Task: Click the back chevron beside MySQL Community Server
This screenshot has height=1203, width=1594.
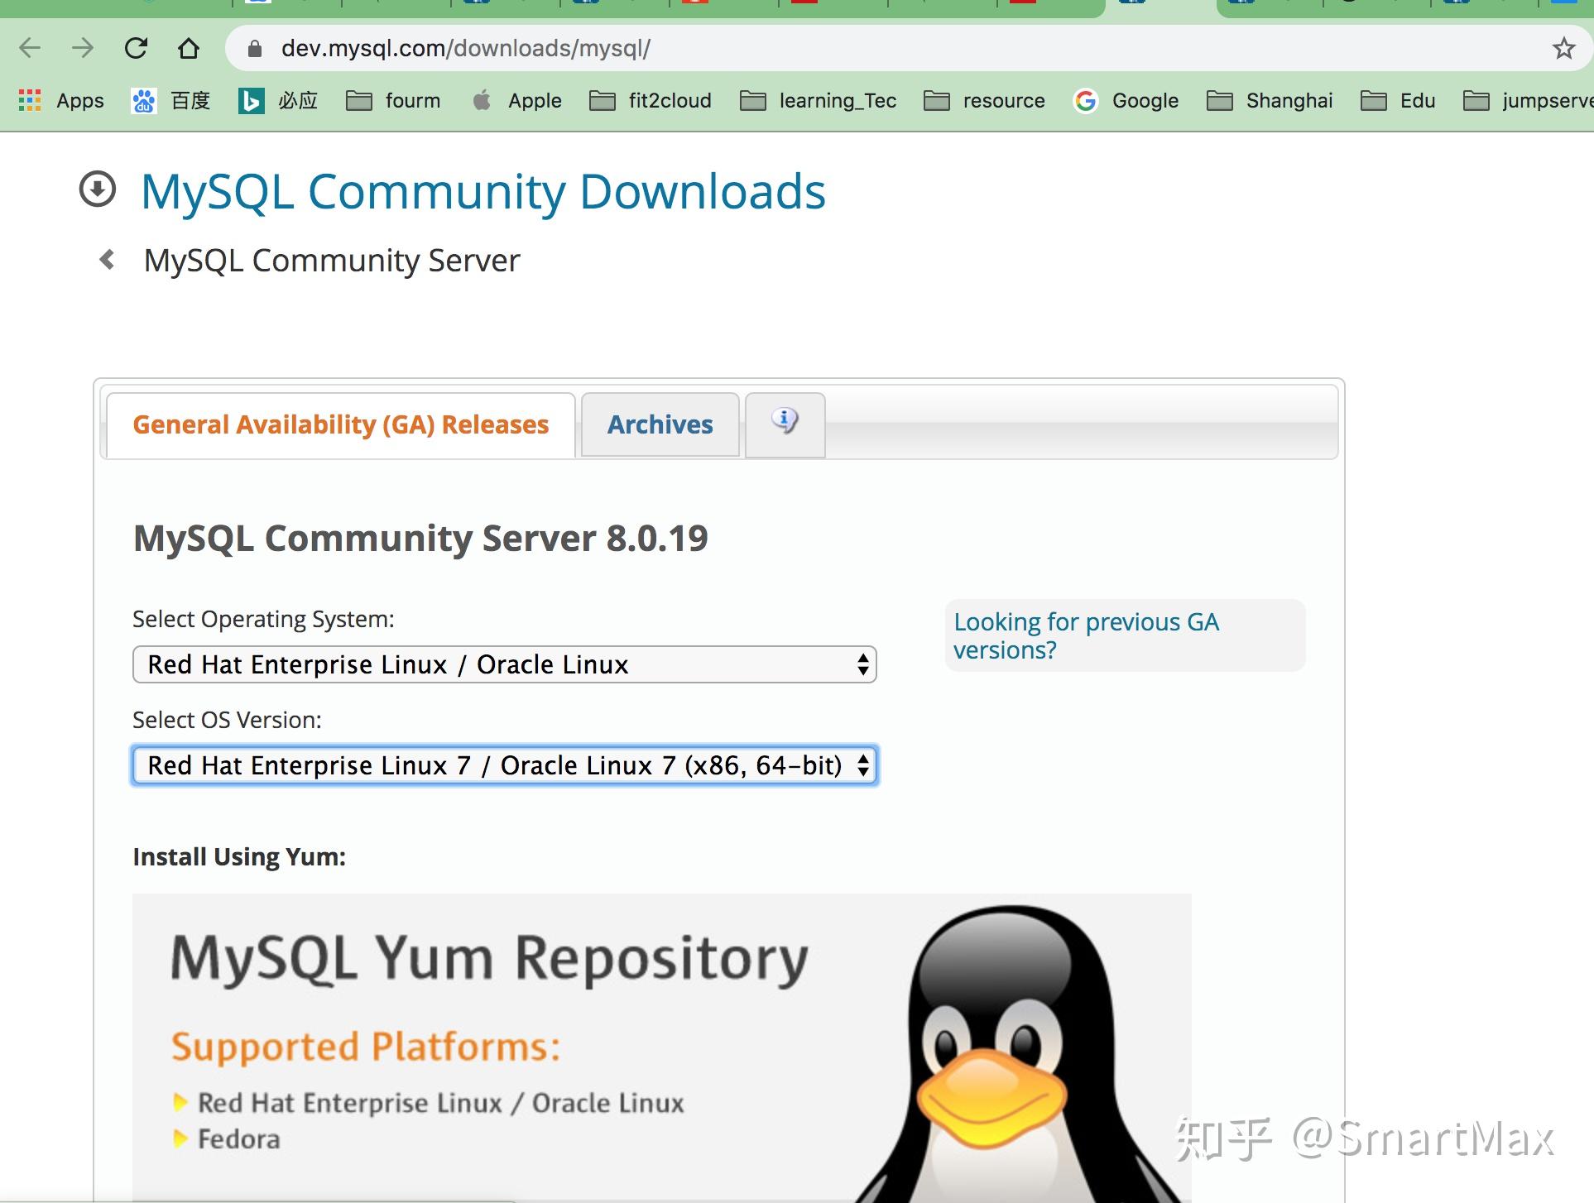Action: pos(107,260)
